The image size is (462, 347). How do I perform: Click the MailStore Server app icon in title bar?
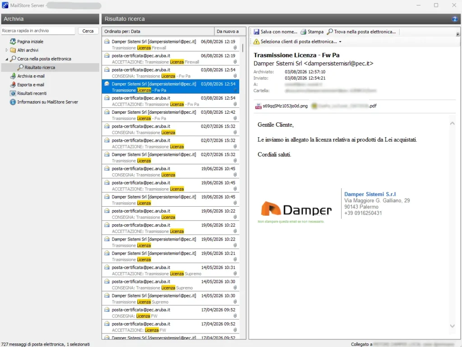5,5
